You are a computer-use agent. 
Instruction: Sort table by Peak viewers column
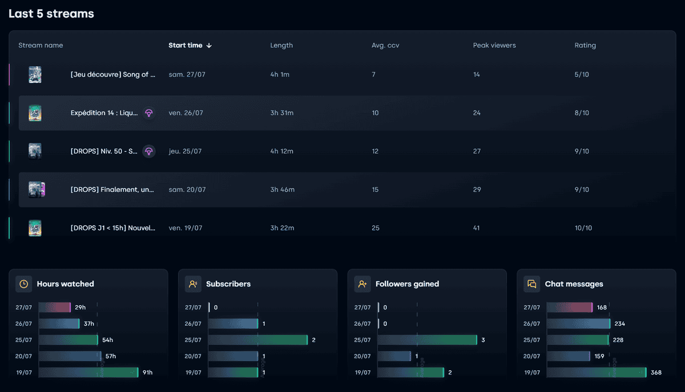pos(494,46)
